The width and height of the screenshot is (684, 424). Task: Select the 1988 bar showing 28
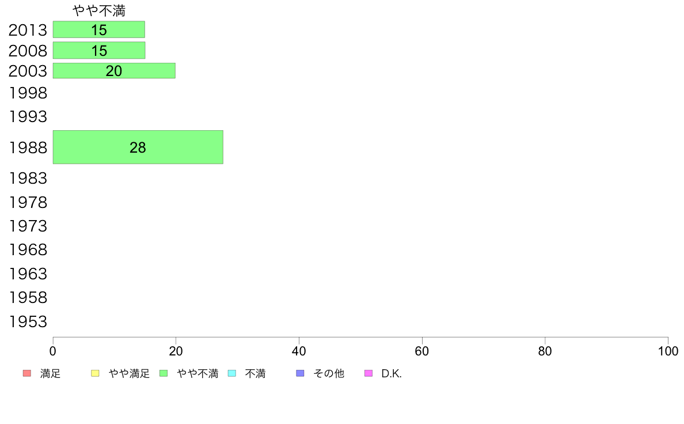point(138,147)
